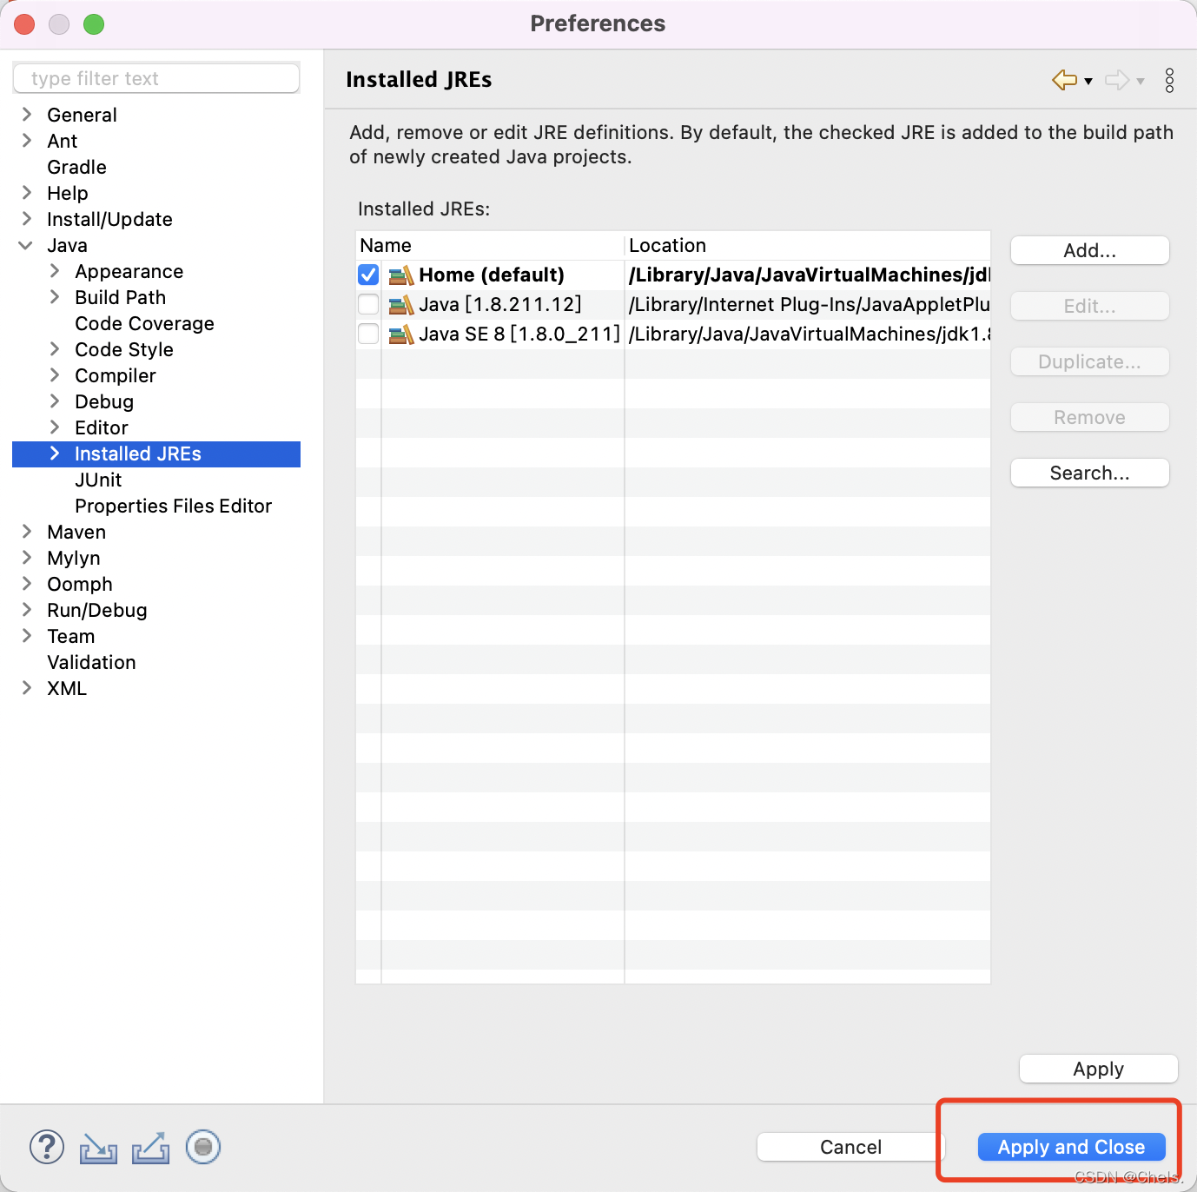The width and height of the screenshot is (1197, 1192).
Task: Click the export preferences icon
Action: pos(150,1147)
